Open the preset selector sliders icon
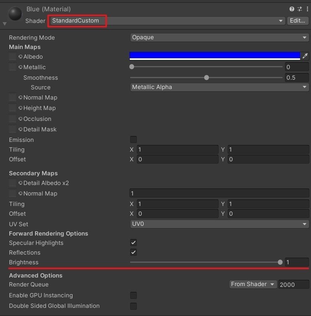This screenshot has width=311, height=316. [300, 9]
